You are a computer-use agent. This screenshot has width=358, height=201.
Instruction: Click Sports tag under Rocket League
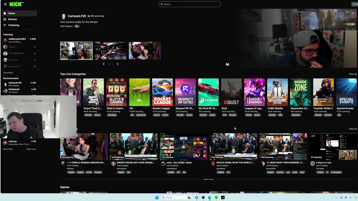(x=157, y=115)
